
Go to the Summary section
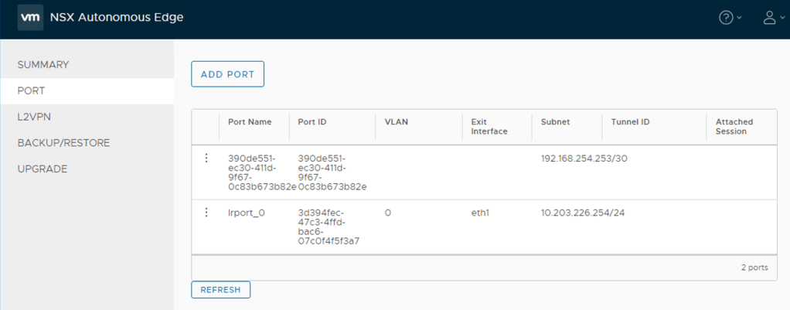pos(43,64)
